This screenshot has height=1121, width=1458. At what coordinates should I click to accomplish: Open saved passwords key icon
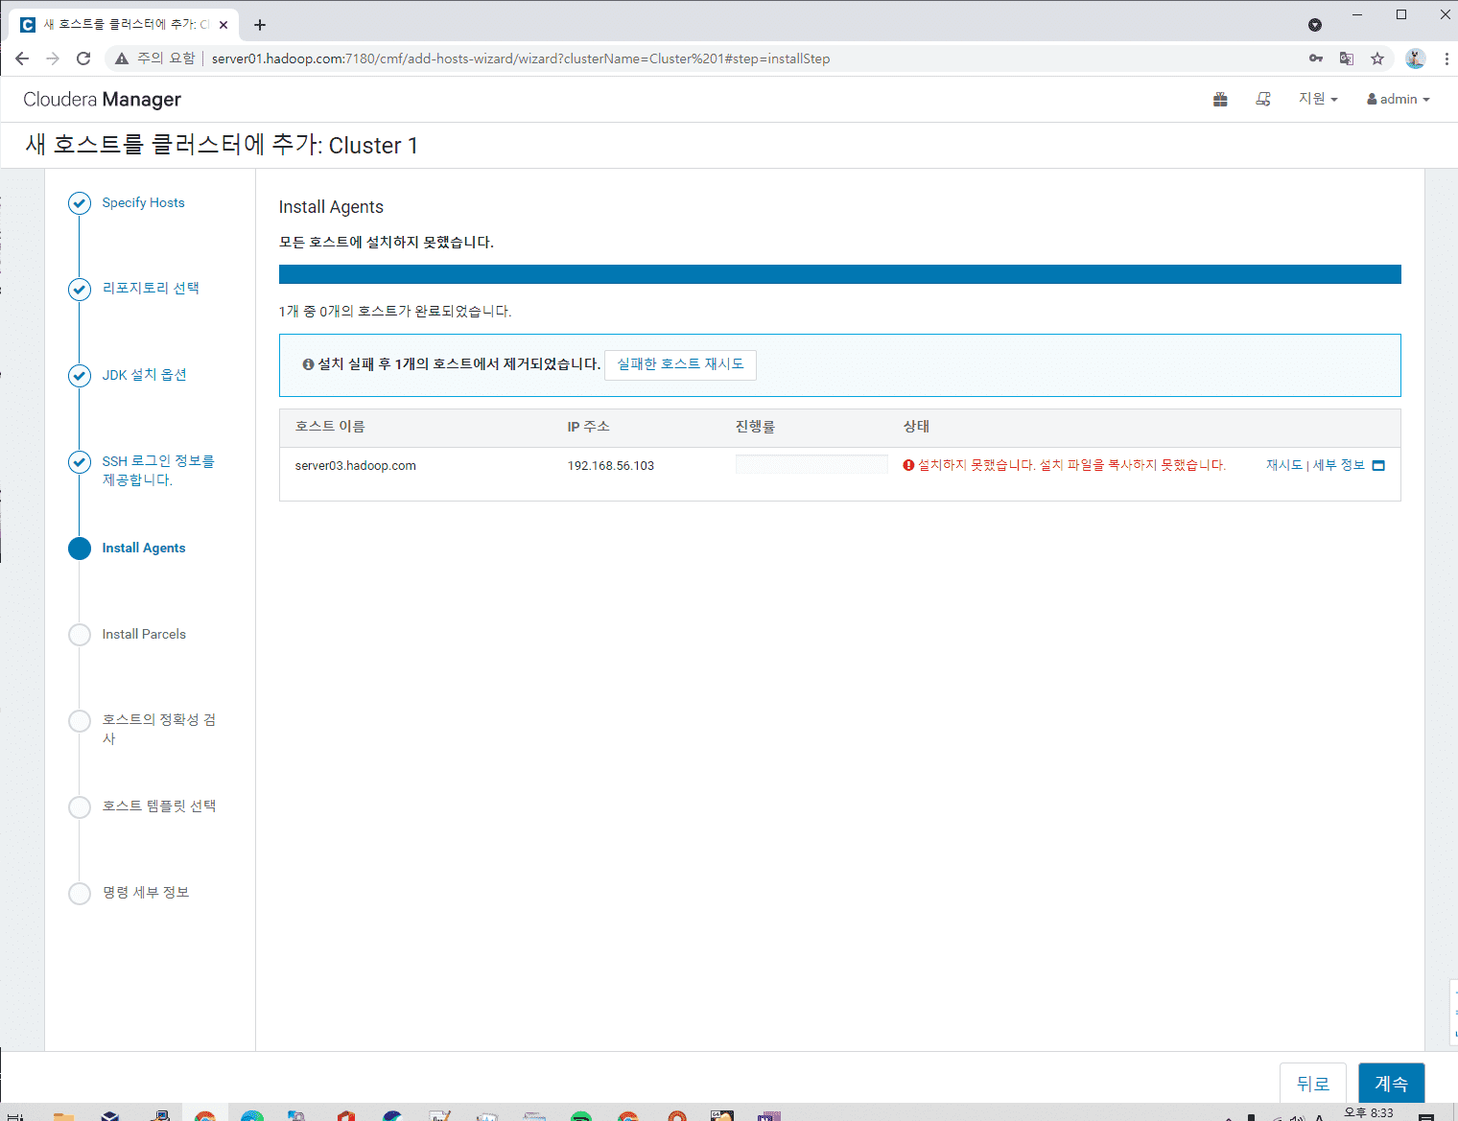1316,58
